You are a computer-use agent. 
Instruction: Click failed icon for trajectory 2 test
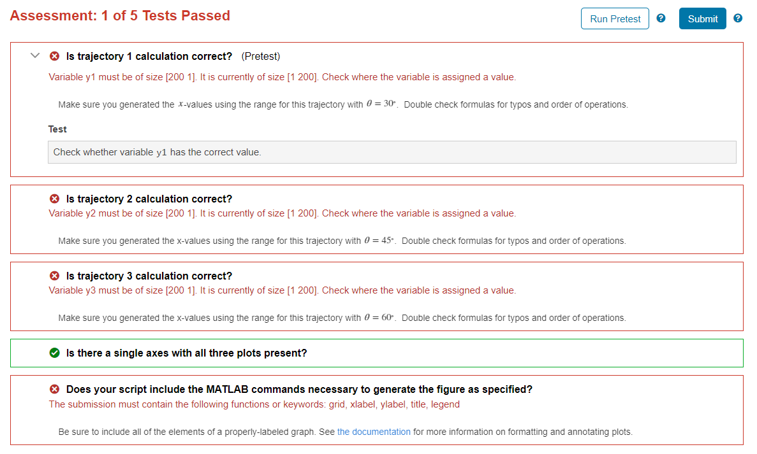pos(55,199)
